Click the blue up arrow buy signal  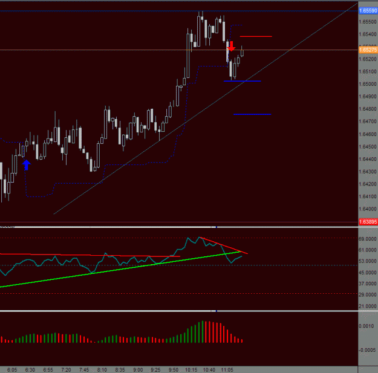coord(26,165)
